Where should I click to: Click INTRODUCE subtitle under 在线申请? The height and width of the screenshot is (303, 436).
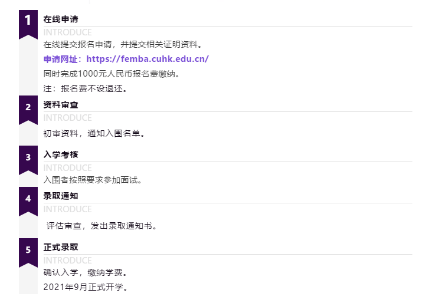68,32
